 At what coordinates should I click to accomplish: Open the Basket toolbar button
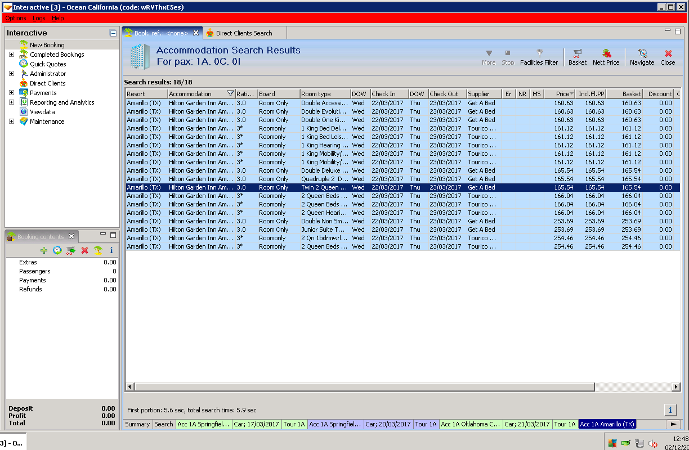click(577, 57)
